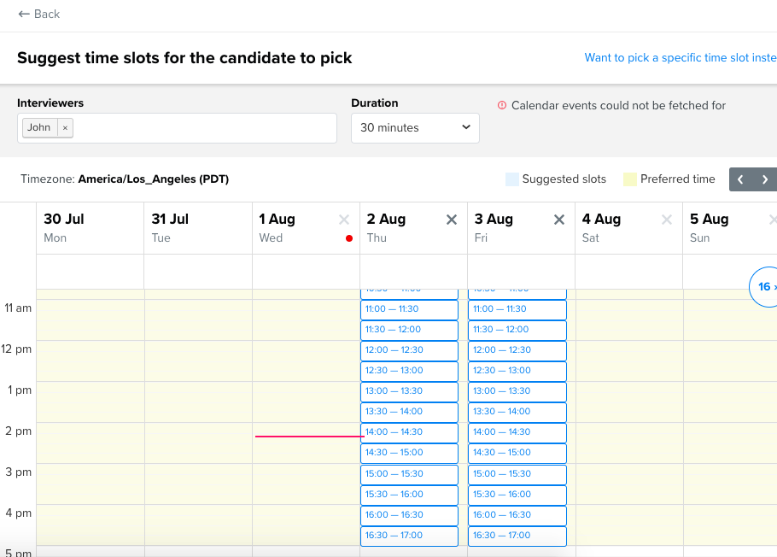Viewport: 777px width, 557px height.
Task: Go to previous week with left chevron
Action: coord(740,179)
